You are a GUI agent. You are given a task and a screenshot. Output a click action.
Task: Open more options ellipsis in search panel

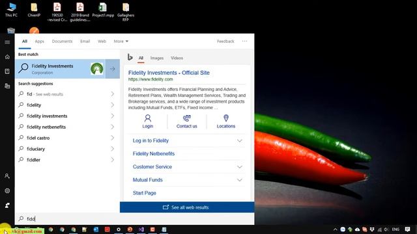tap(244, 41)
